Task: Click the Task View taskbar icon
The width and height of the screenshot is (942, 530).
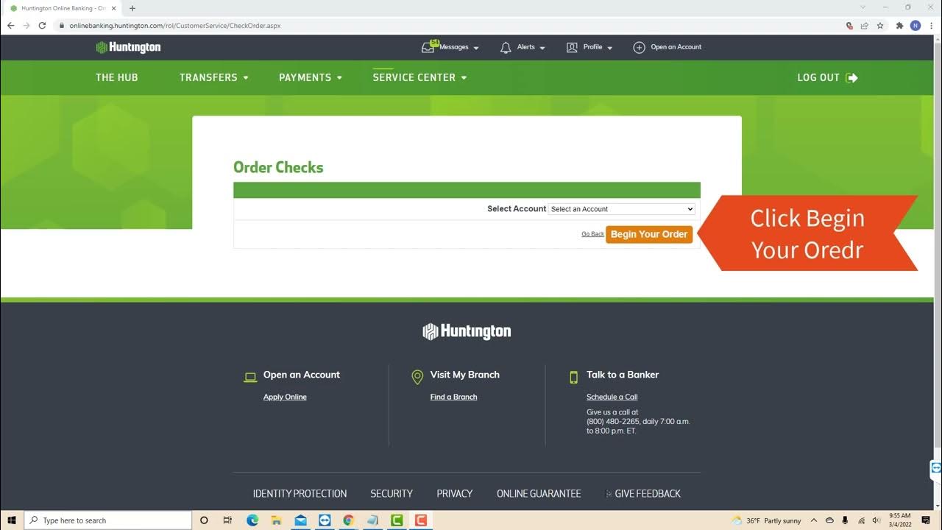Action: tap(227, 520)
